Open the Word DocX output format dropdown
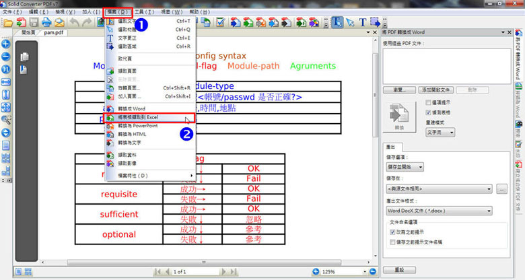The height and width of the screenshot is (280, 525). click(x=441, y=210)
